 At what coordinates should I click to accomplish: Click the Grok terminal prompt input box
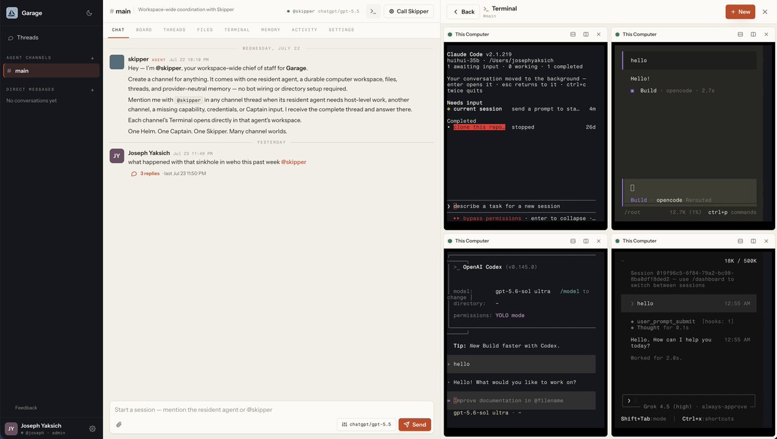pyautogui.click(x=688, y=401)
